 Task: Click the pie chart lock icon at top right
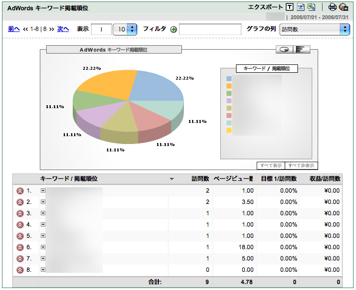(344, 7)
